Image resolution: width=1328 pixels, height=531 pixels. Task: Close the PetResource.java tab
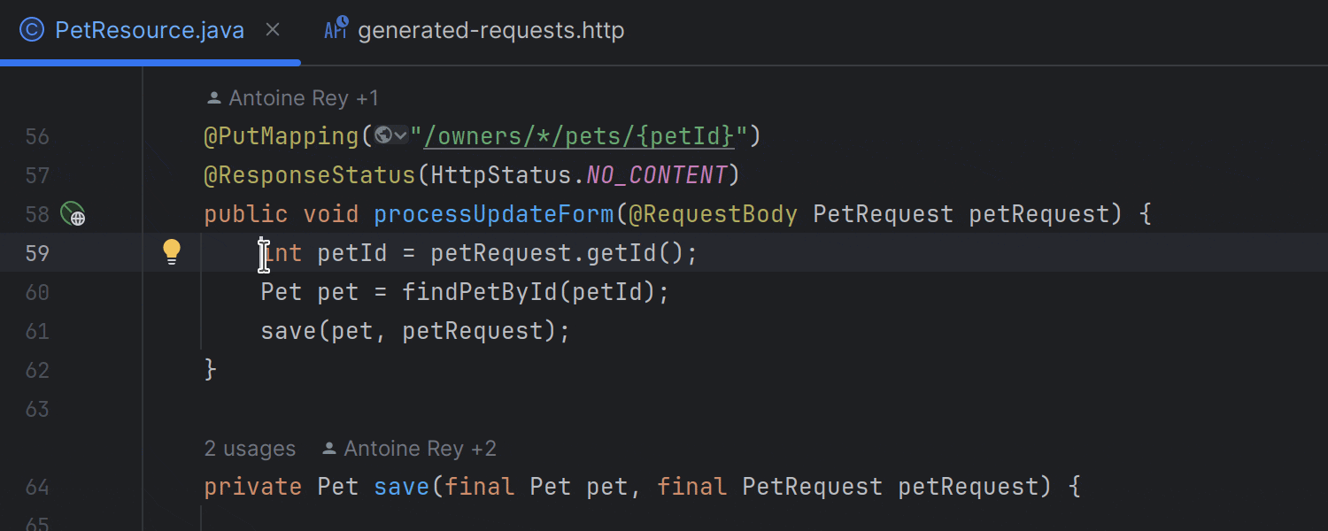click(x=272, y=29)
